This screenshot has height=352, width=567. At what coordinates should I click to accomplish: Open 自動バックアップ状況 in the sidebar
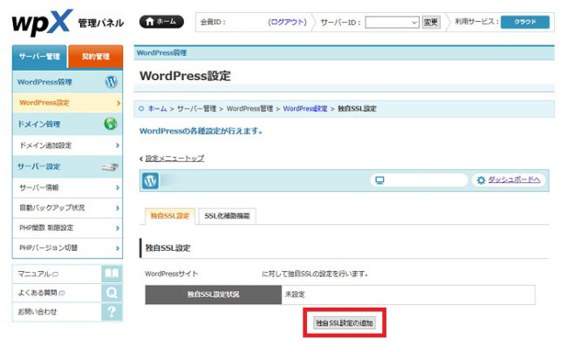tap(68, 208)
